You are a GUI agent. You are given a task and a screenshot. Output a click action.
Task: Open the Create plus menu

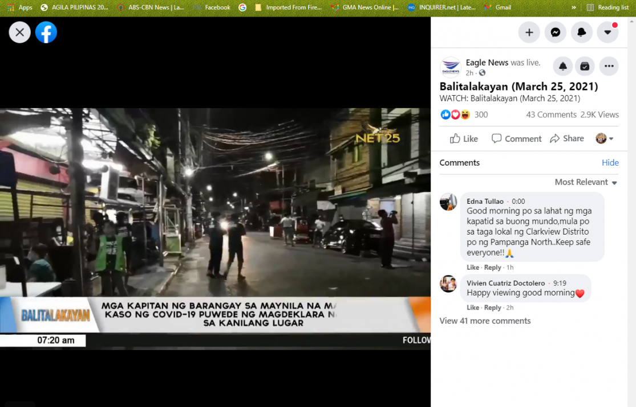point(529,32)
